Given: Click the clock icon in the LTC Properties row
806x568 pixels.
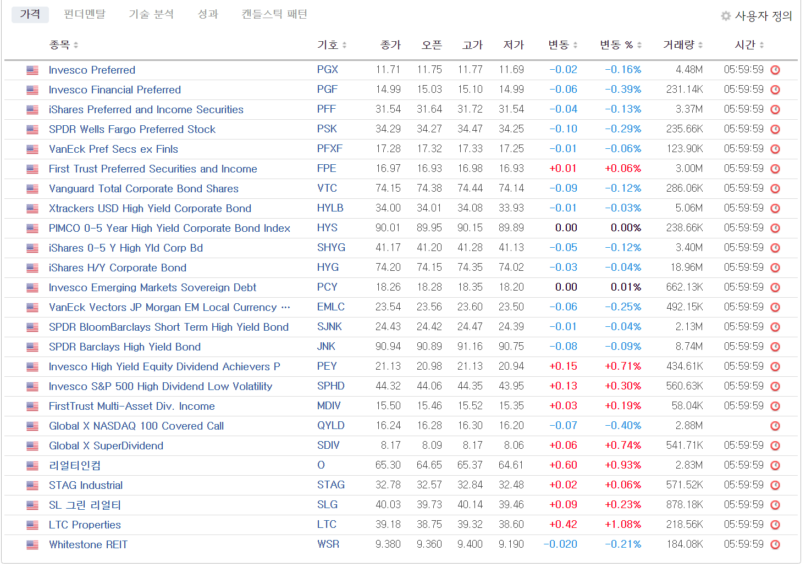Looking at the screenshot, I should (x=775, y=525).
